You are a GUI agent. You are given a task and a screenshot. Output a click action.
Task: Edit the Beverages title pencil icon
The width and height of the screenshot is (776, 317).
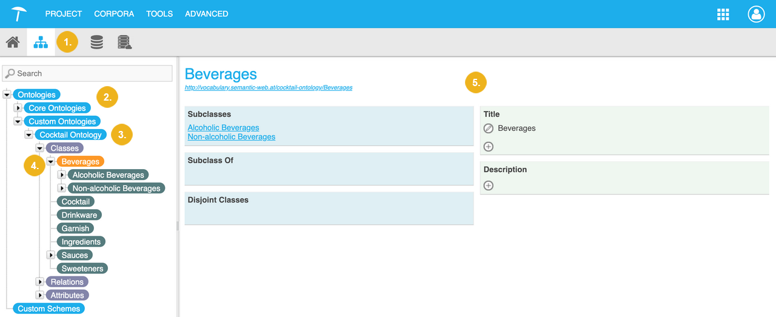pos(489,128)
